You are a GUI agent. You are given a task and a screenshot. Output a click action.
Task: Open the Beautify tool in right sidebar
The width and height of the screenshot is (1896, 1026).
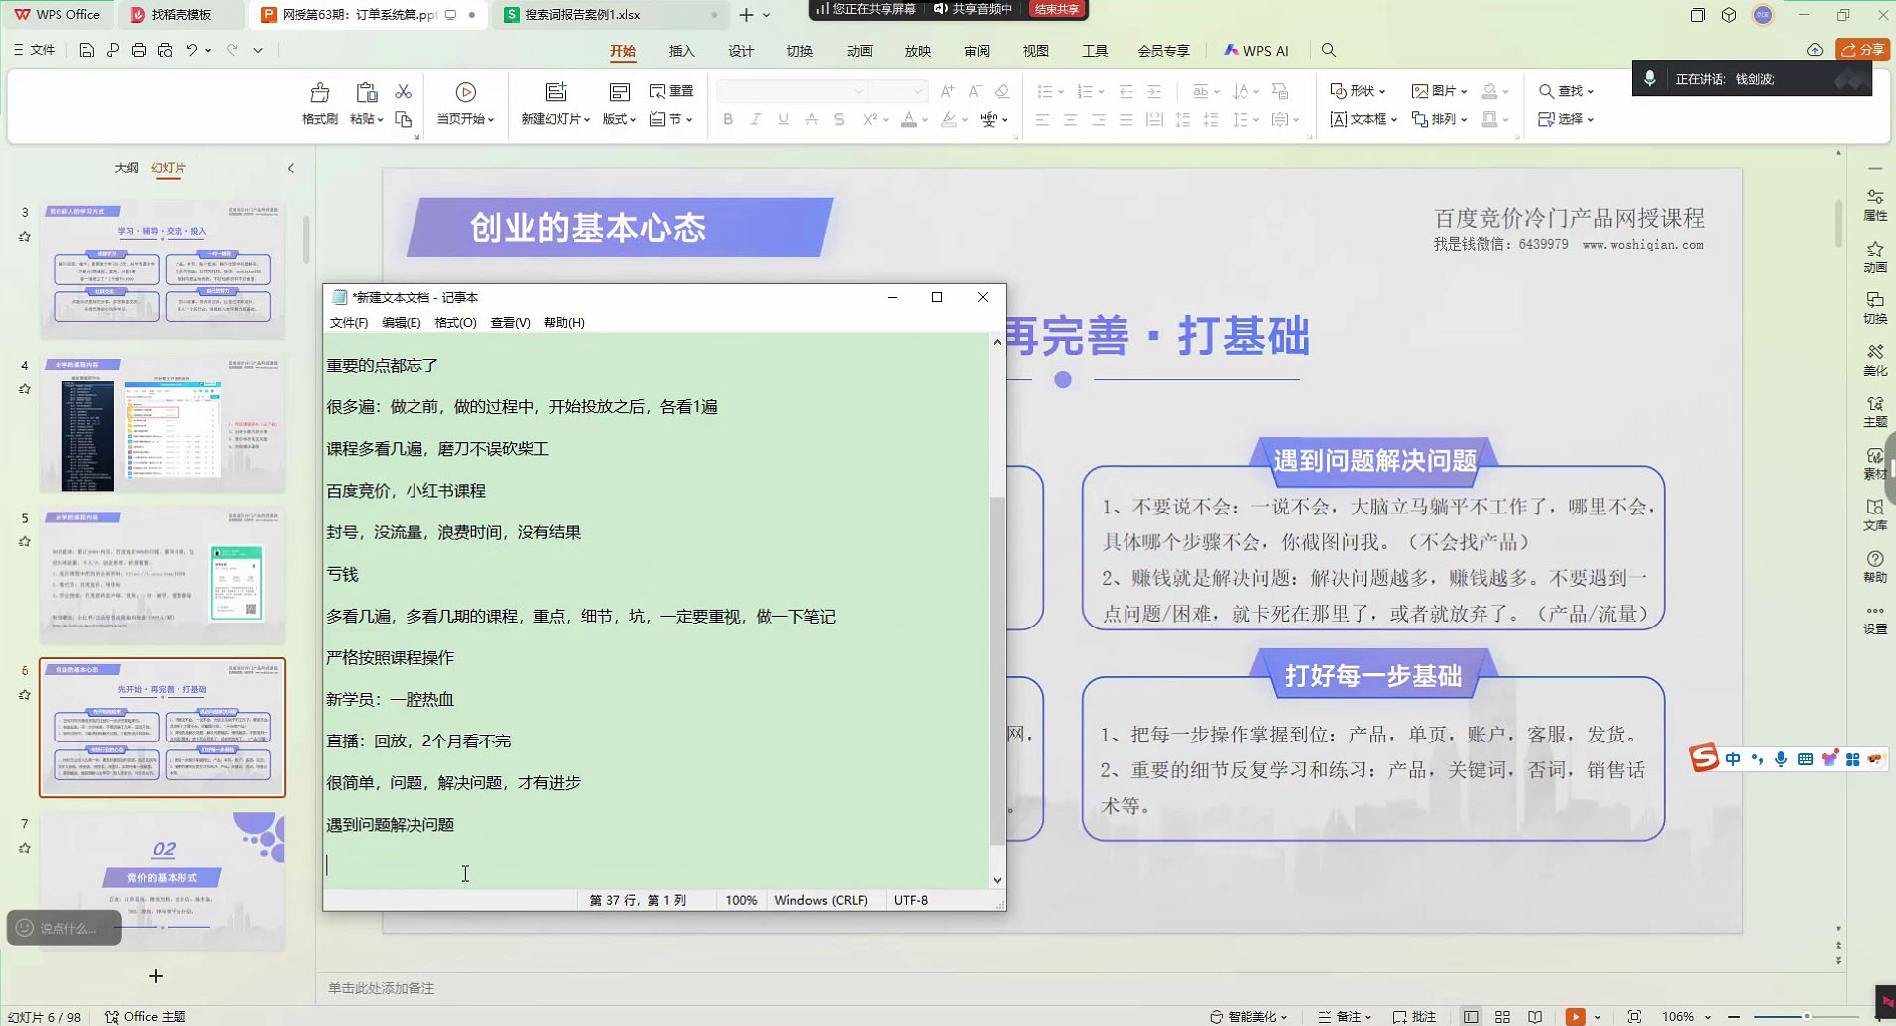pos(1874,359)
